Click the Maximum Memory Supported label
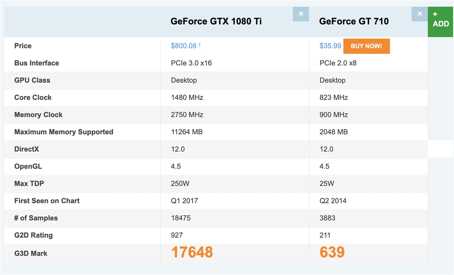This screenshot has width=454, height=275. coord(64,132)
